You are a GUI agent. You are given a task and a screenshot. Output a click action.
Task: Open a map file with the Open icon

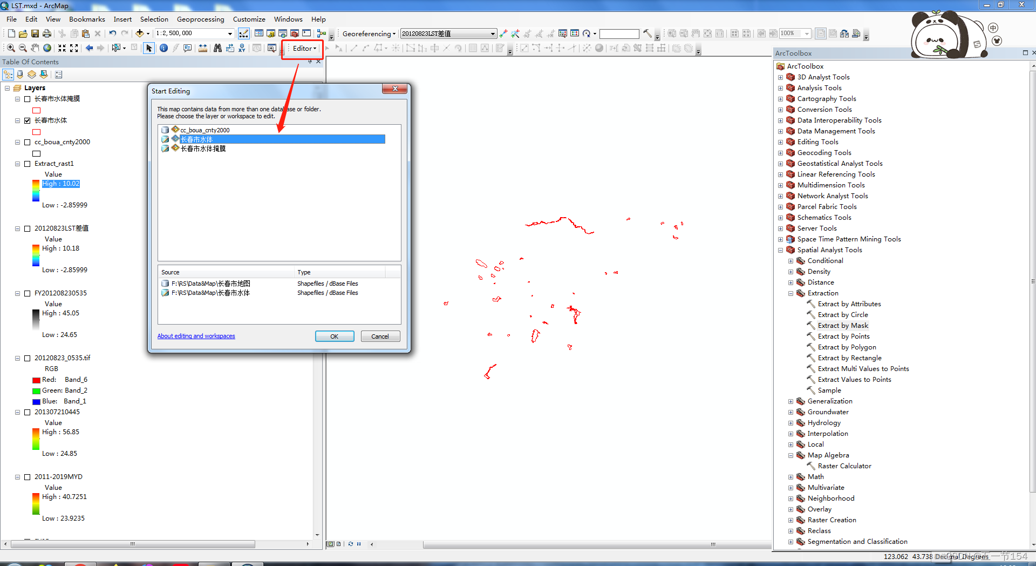point(23,33)
